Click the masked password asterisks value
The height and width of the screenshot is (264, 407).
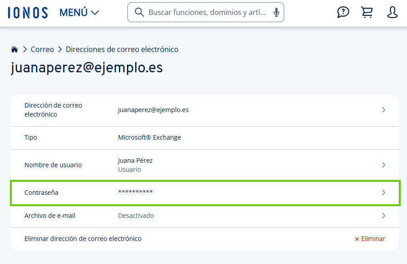(x=136, y=193)
